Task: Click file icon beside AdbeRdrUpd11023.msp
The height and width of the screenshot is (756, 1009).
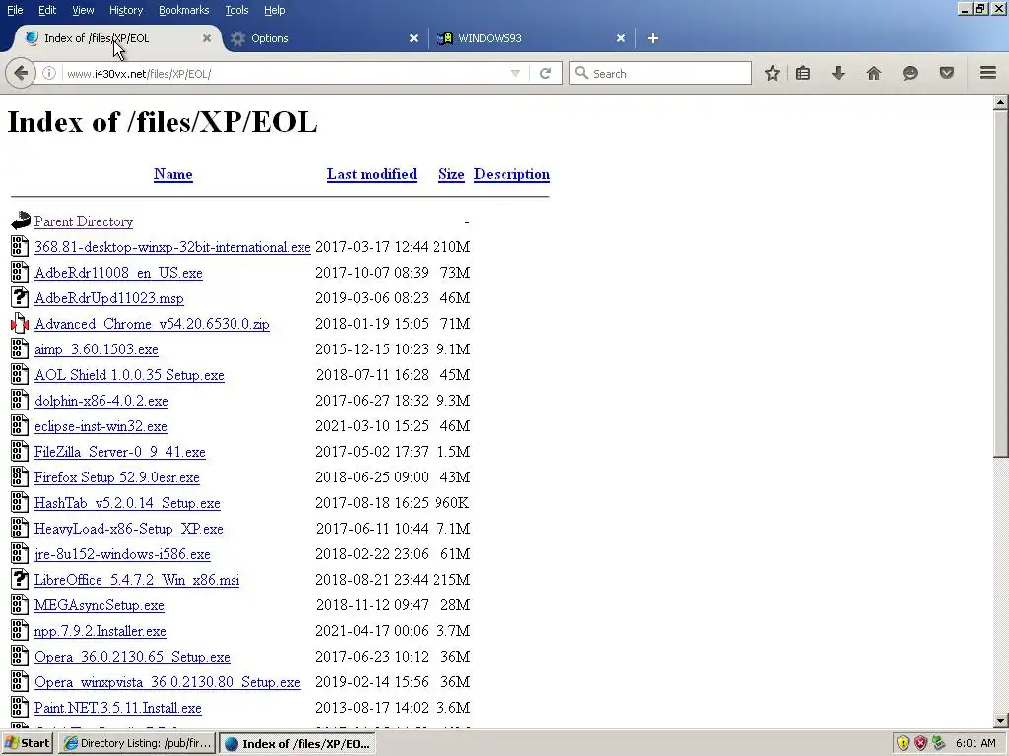Action: pyautogui.click(x=20, y=297)
